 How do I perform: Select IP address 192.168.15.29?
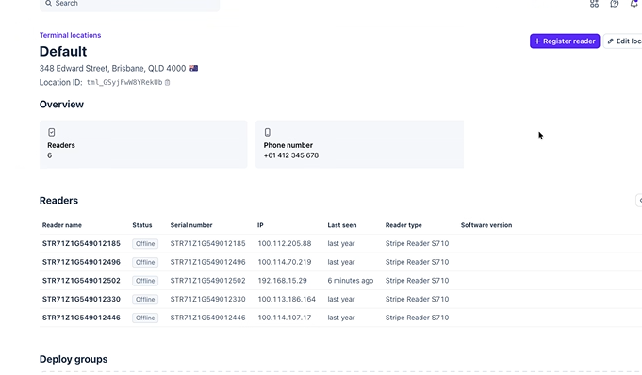point(282,281)
